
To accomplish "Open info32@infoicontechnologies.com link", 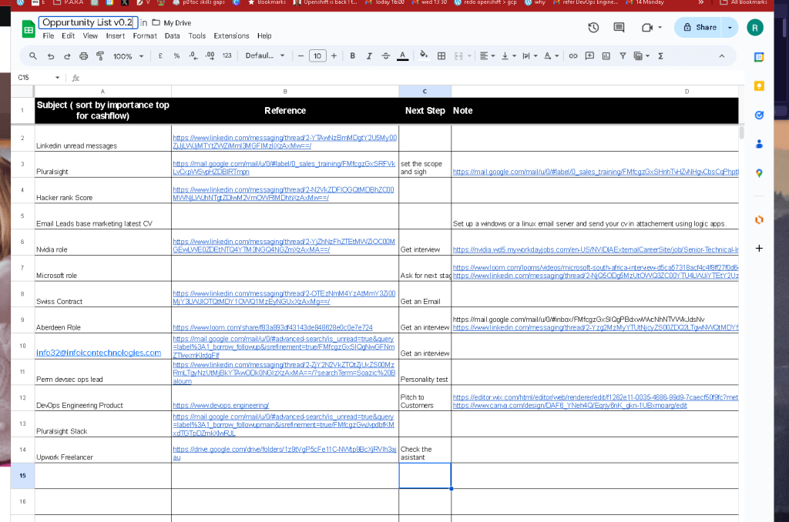I will (98, 353).
